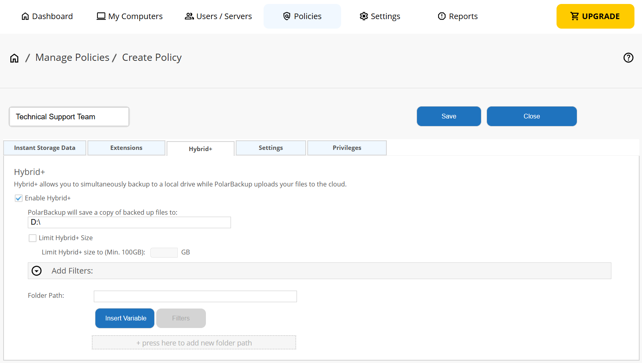This screenshot has height=363, width=642.
Task: Click the breadcrumb home icon
Action: pyautogui.click(x=14, y=58)
